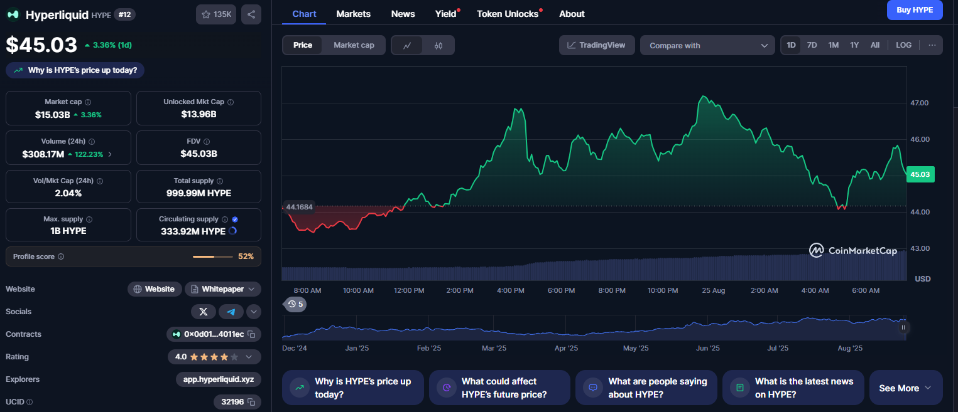Open the Token Unlocks tab

(x=508, y=14)
